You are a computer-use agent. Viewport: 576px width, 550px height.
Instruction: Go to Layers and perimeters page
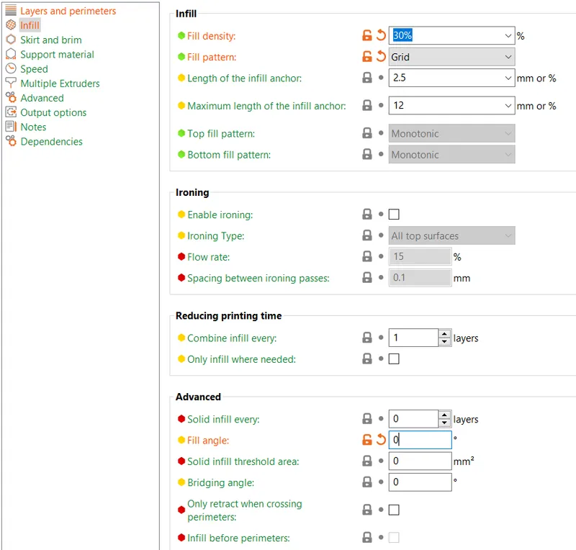(68, 11)
